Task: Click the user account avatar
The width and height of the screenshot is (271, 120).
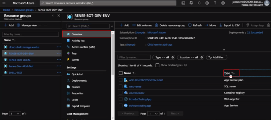Action: [267, 3]
